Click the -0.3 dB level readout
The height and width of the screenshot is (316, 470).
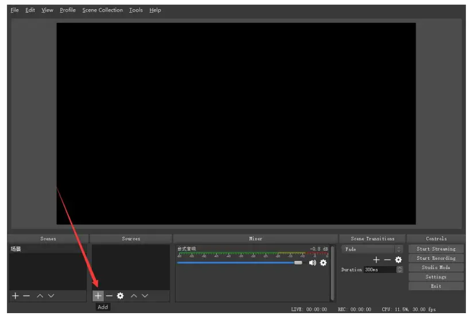tap(319, 248)
